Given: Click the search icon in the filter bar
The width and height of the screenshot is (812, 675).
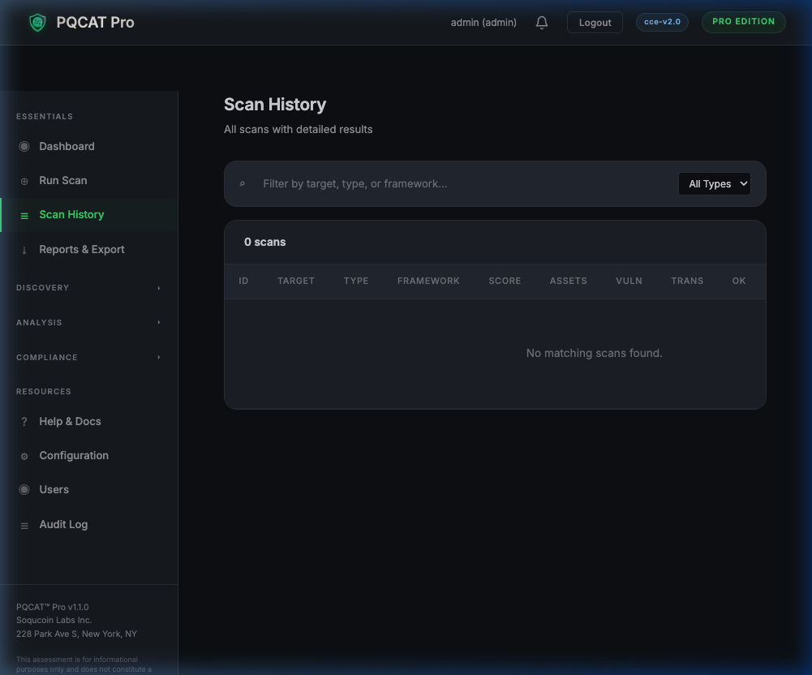Looking at the screenshot, I should [x=243, y=183].
